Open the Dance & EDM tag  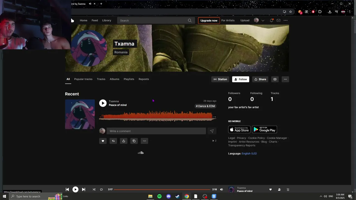205,106
